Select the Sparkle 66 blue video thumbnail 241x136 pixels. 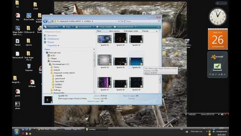click(x=136, y=61)
